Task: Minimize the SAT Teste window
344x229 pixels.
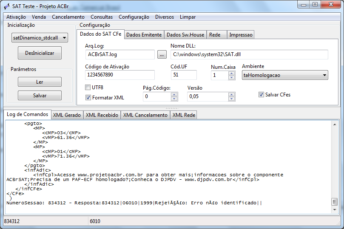Action: click(304, 5)
